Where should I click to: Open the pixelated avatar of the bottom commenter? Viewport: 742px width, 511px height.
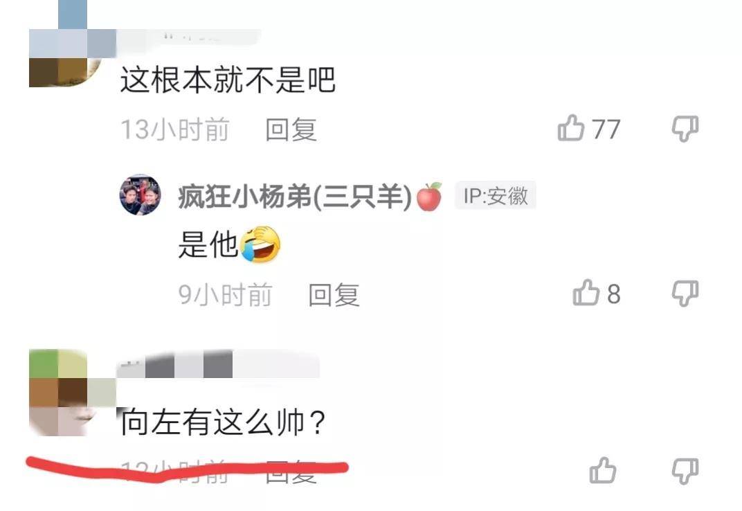point(73,393)
